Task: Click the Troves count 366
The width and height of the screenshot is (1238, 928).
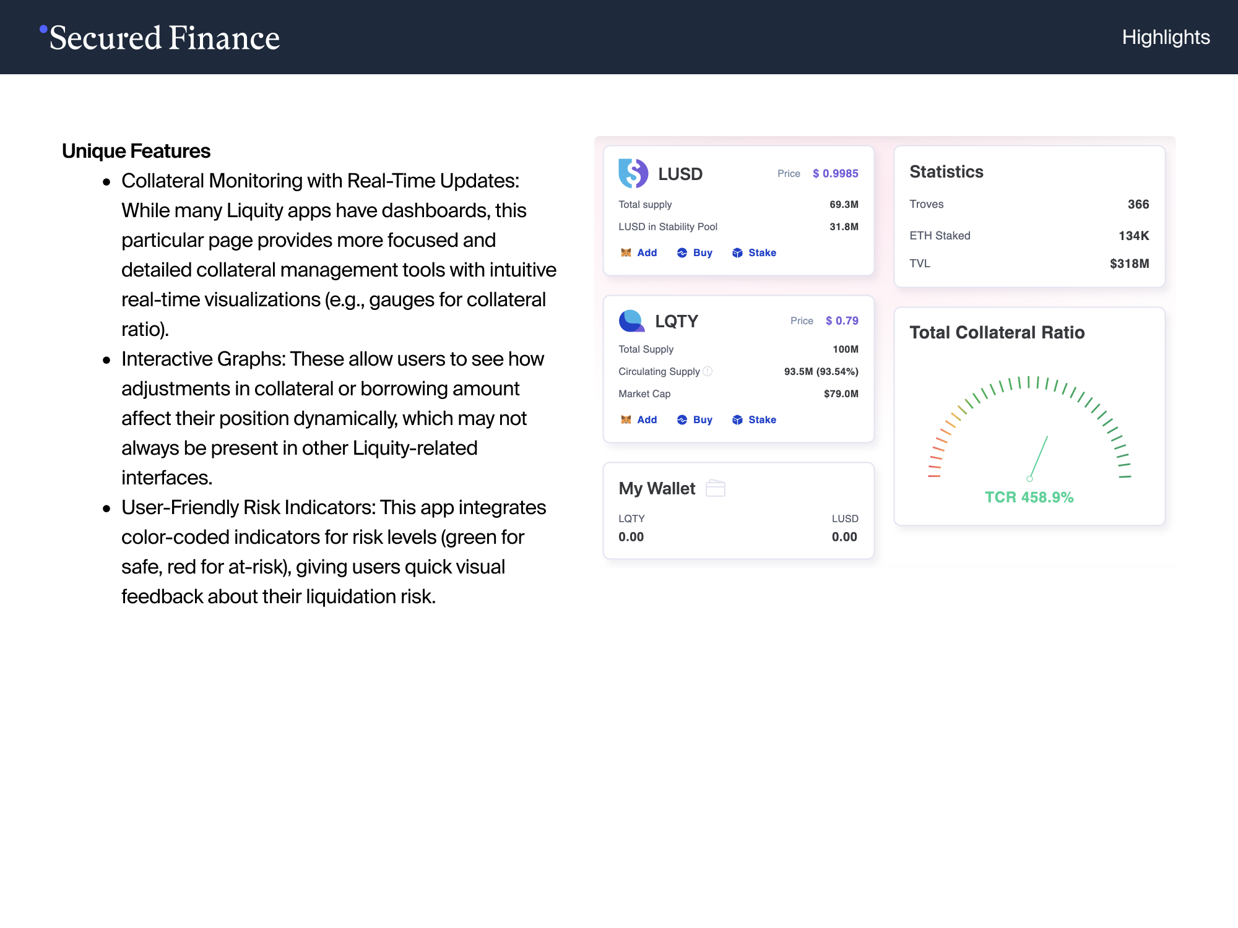Action: click(1138, 204)
